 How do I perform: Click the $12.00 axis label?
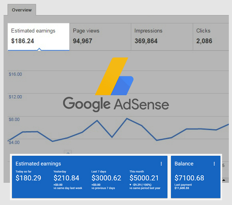(x=15, y=97)
